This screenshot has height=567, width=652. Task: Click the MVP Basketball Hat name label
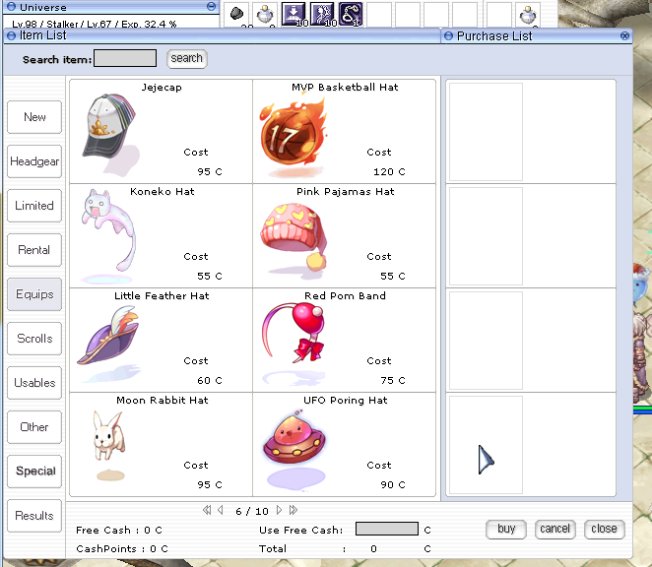tap(345, 88)
